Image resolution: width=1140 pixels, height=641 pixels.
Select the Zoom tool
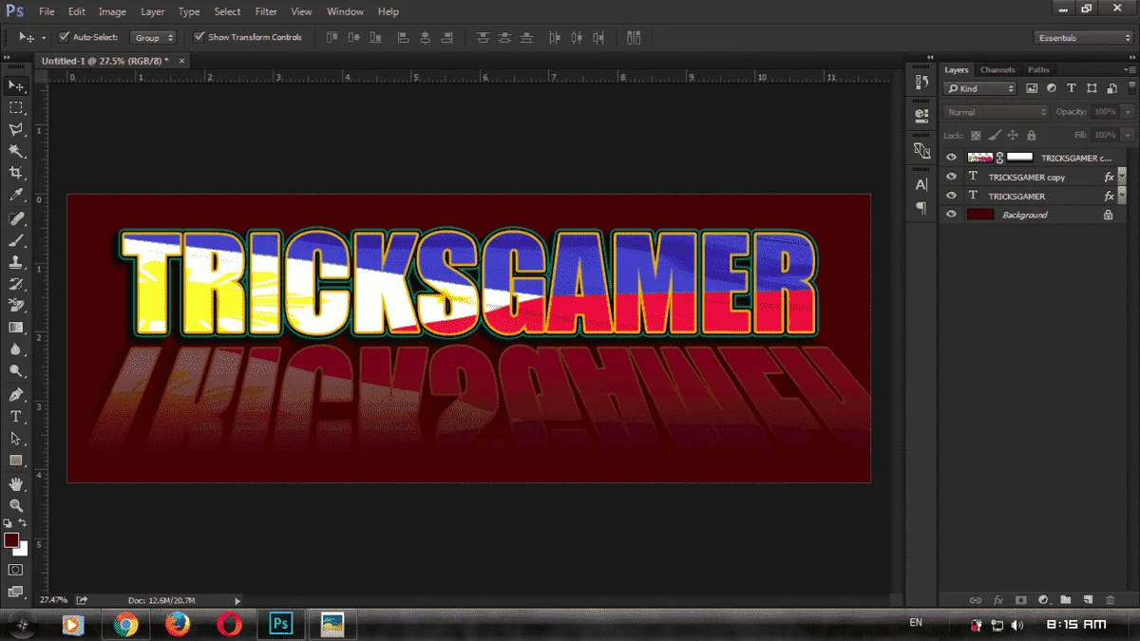tap(16, 506)
